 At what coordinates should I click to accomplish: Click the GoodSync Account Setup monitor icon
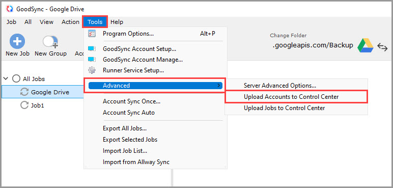tap(92, 49)
